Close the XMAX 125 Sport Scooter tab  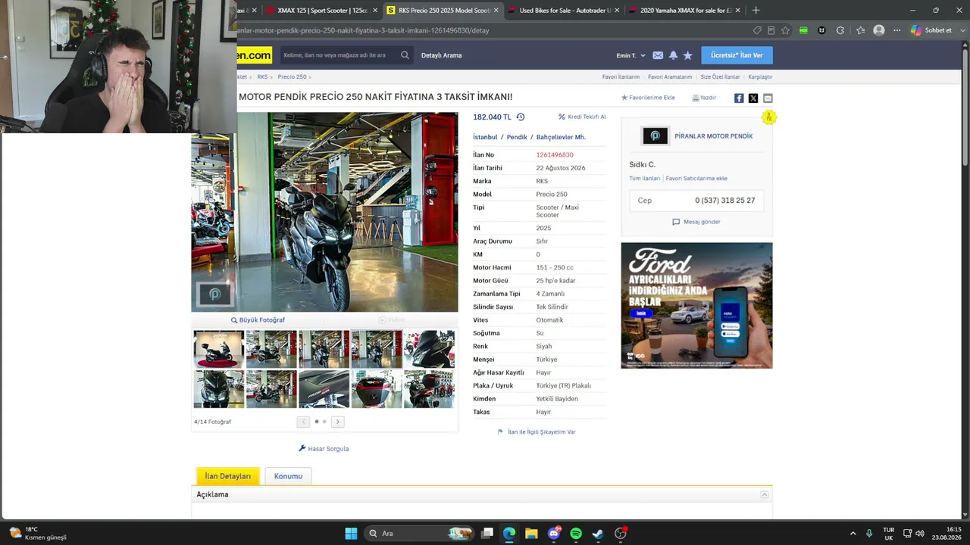tap(375, 11)
